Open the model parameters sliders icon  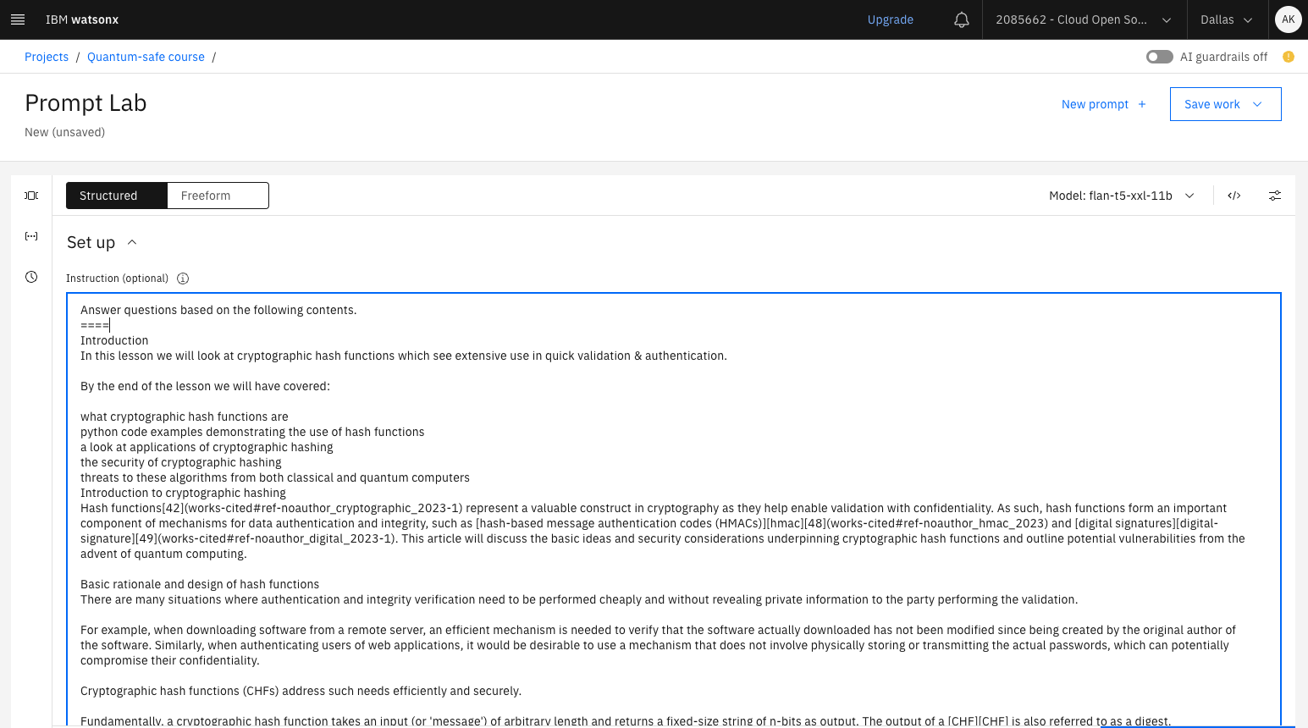coord(1275,196)
